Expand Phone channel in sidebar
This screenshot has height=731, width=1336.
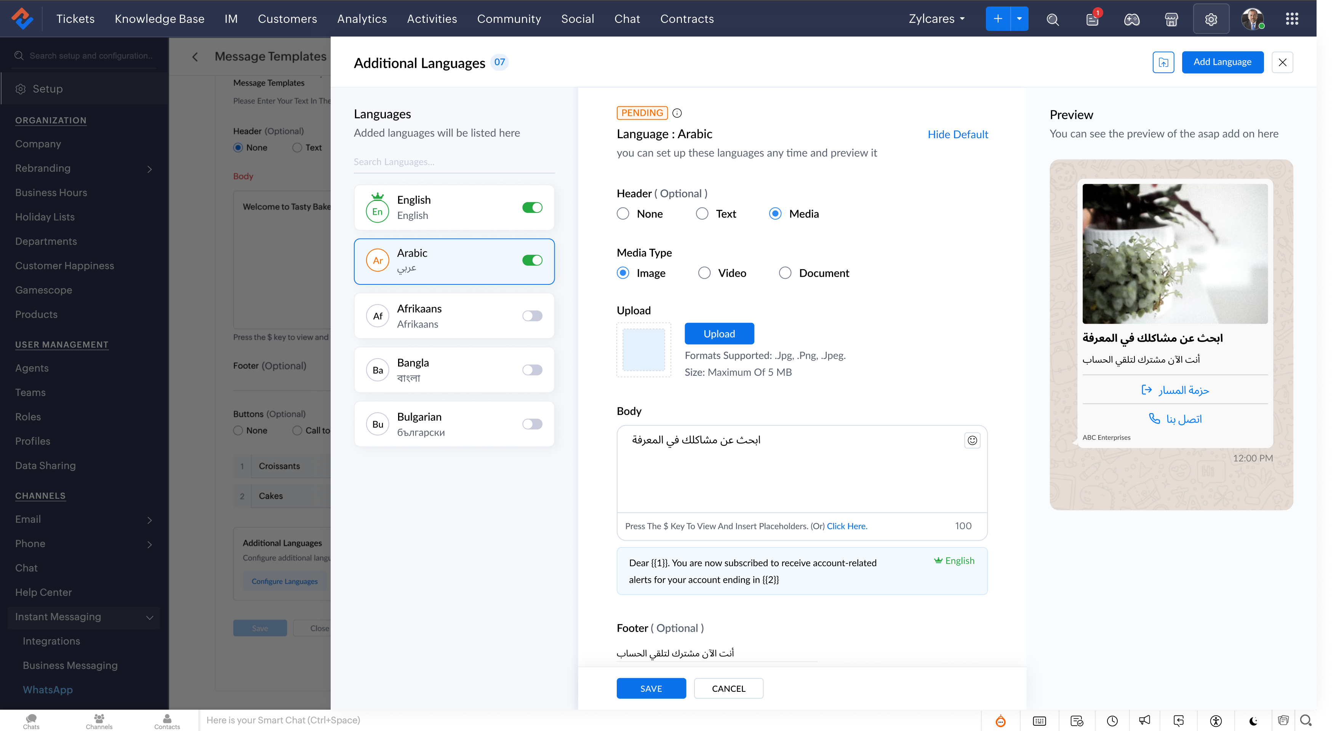(x=149, y=544)
